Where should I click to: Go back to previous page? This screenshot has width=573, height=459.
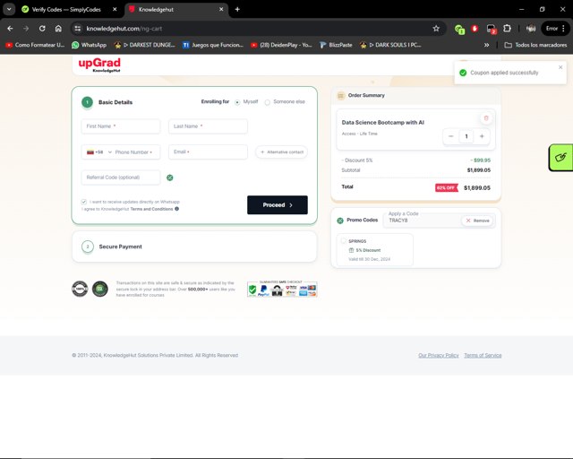point(10,29)
